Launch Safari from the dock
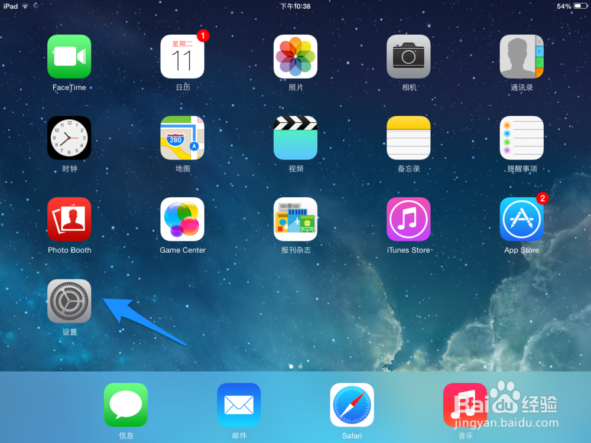The width and height of the screenshot is (591, 443). (x=352, y=405)
